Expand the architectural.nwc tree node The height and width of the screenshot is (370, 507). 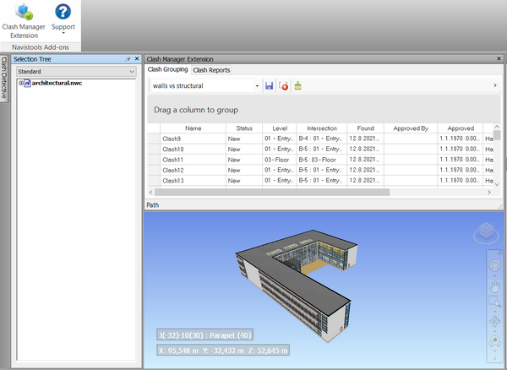(x=20, y=84)
